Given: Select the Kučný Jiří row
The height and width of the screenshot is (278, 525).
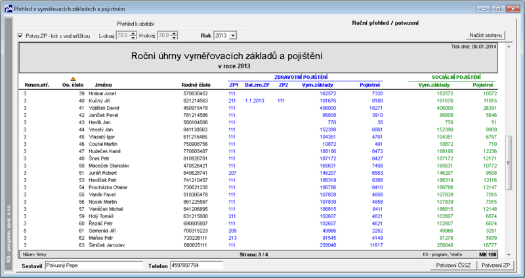Looking at the screenshot, I should 258,101.
